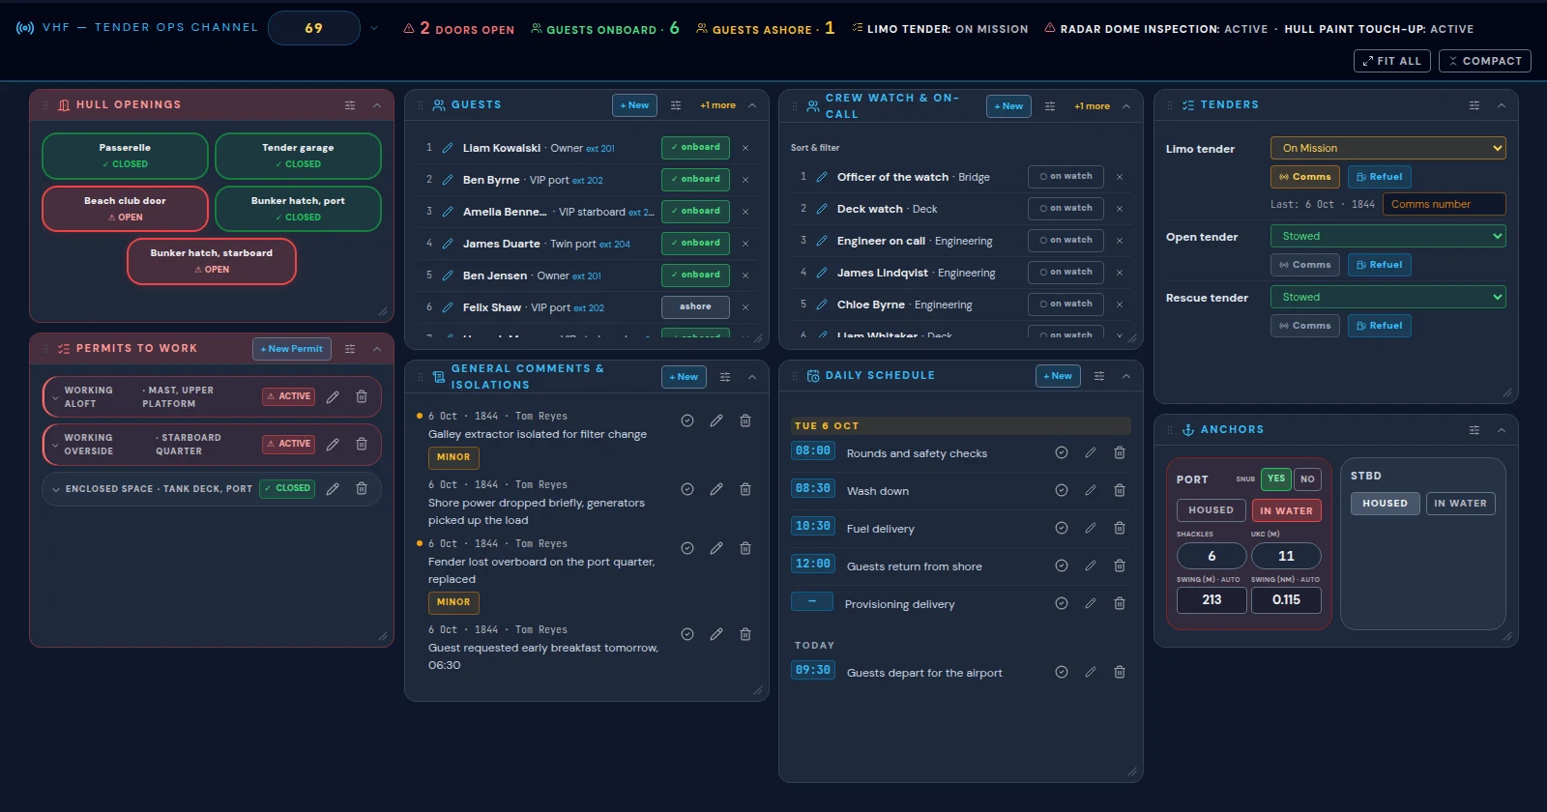Open Guests panel settings sliders icon
Screen dimensions: 1547x812
pos(676,105)
